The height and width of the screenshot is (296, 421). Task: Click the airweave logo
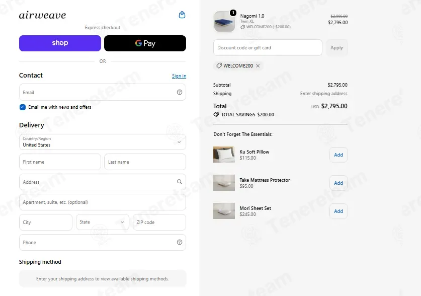[42, 15]
